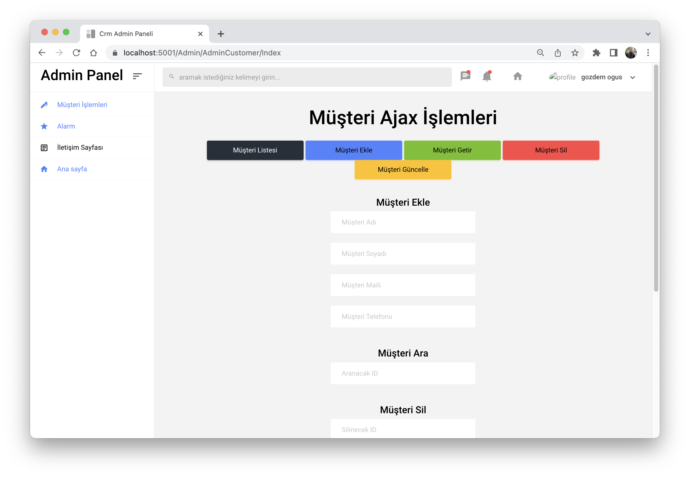
Task: Click the browser address bar URL
Action: point(202,53)
